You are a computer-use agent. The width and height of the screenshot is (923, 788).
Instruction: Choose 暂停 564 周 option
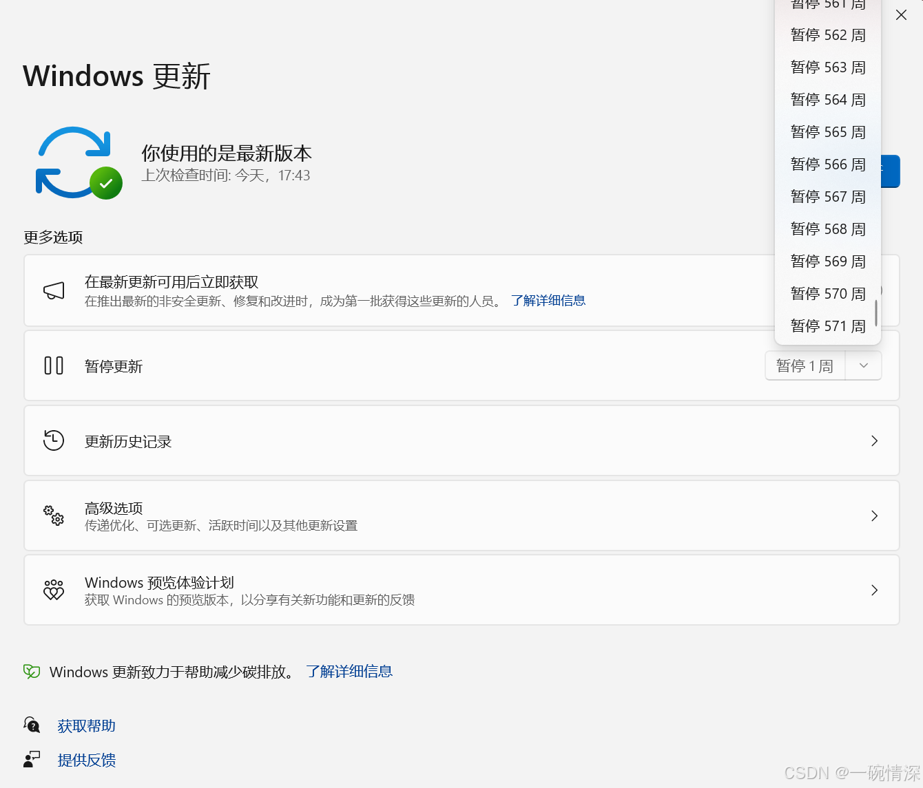[828, 100]
